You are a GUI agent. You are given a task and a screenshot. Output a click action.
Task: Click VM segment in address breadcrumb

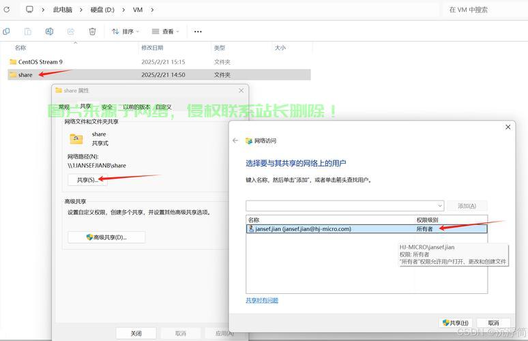[x=138, y=10]
